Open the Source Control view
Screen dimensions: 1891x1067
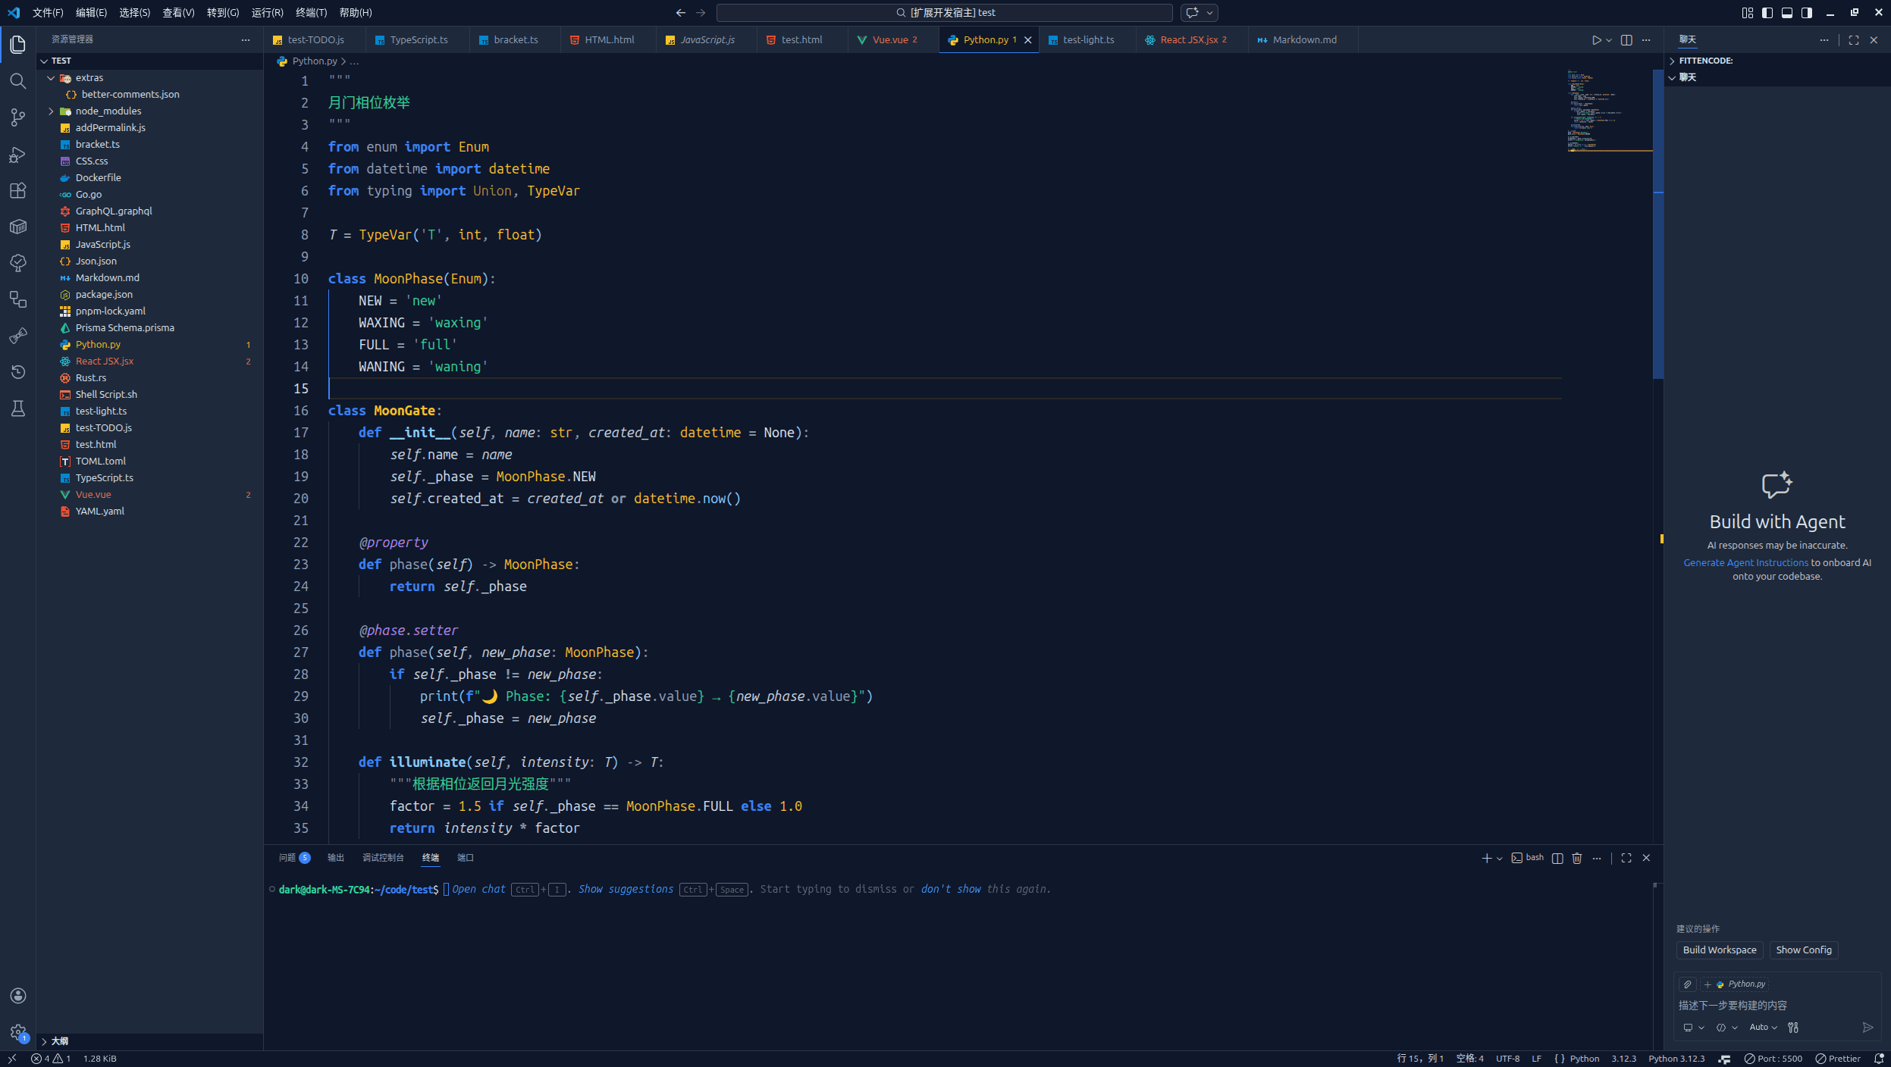(x=18, y=117)
